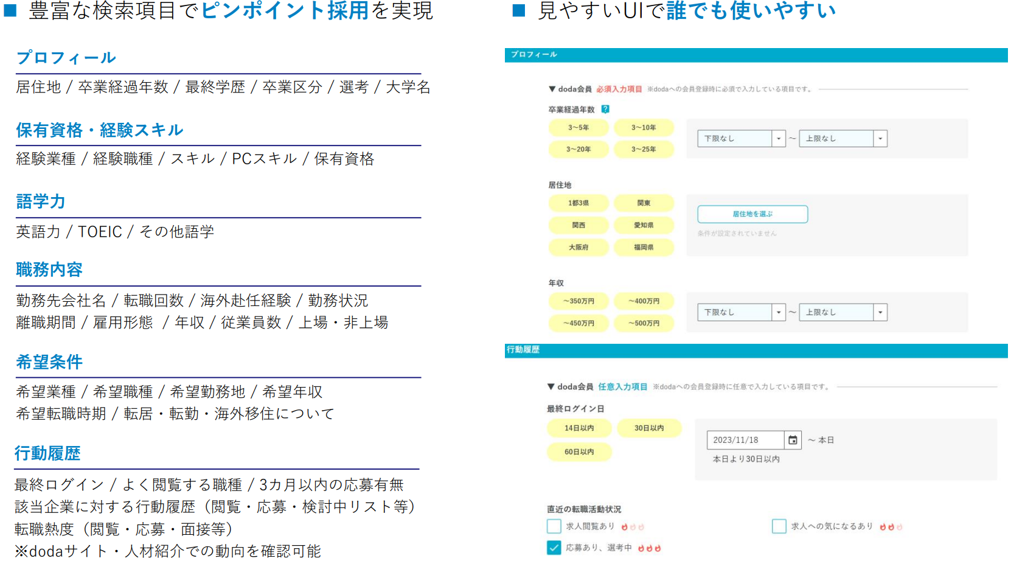The height and width of the screenshot is (561, 1011).
Task: Click the プロフィール section header bar
Action: [x=756, y=55]
